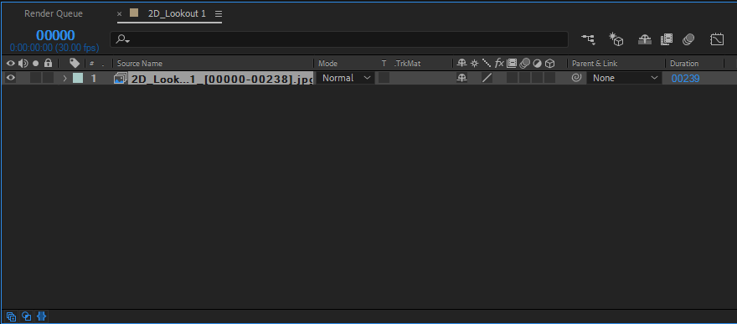Enable Motion Blur for the composition
The image size is (737, 324).
point(688,40)
